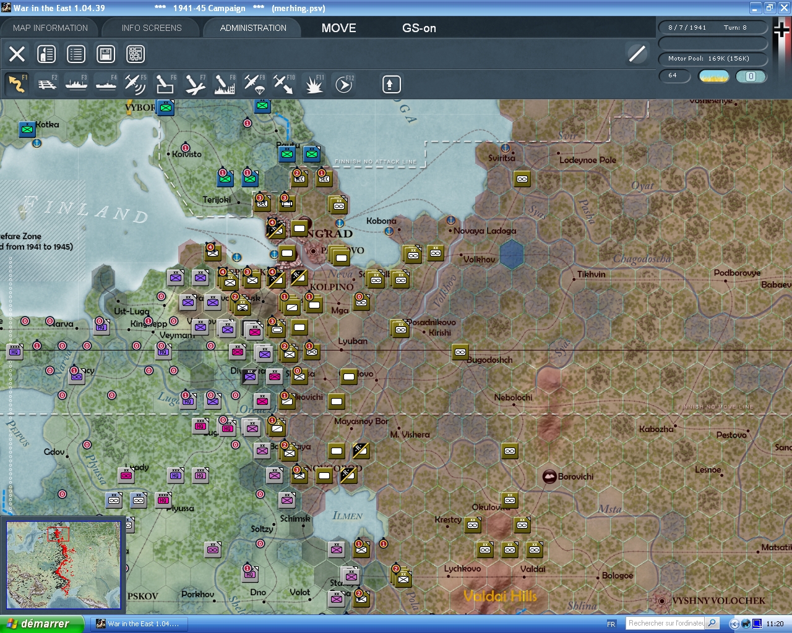The width and height of the screenshot is (792, 633).
Task: Click the 11:20 taskbar clock
Action: [775, 624]
